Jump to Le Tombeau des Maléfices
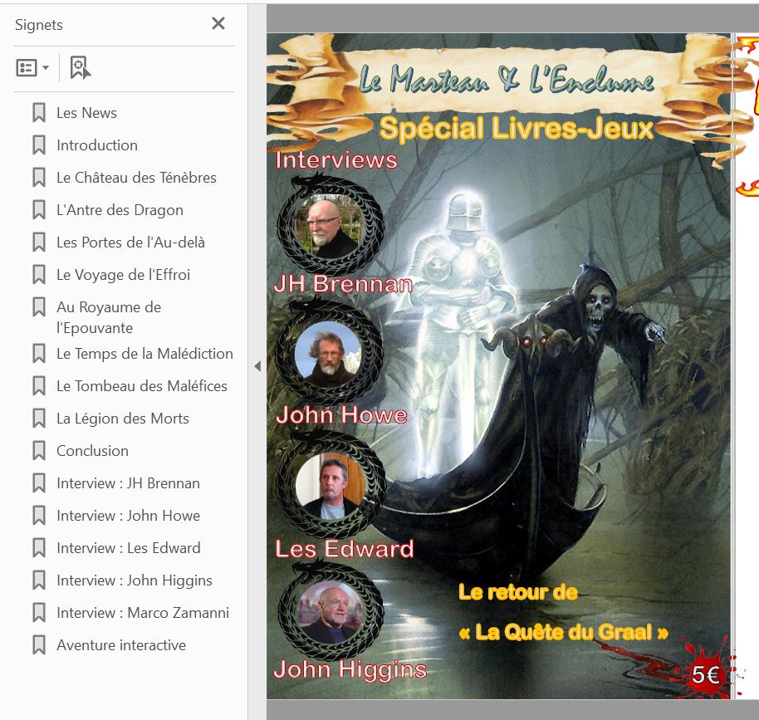The width and height of the screenshot is (759, 720). coord(142,386)
